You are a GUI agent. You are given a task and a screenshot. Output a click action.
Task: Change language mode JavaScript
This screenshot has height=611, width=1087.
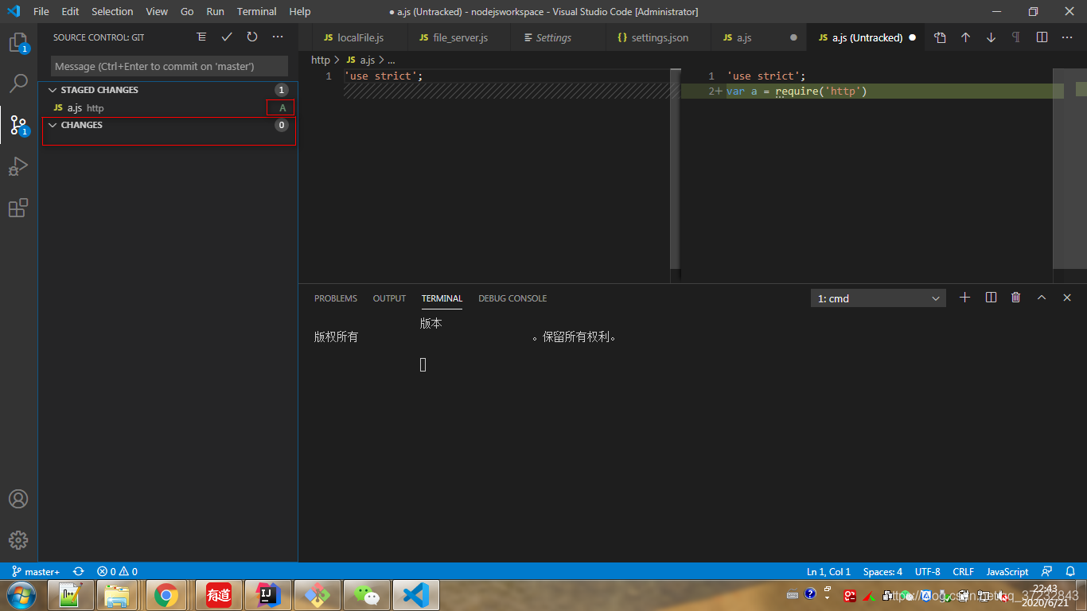1007,571
